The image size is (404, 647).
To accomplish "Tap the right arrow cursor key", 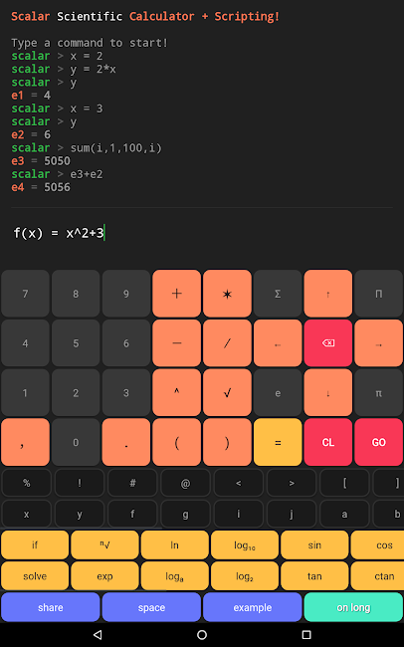I will [x=378, y=342].
